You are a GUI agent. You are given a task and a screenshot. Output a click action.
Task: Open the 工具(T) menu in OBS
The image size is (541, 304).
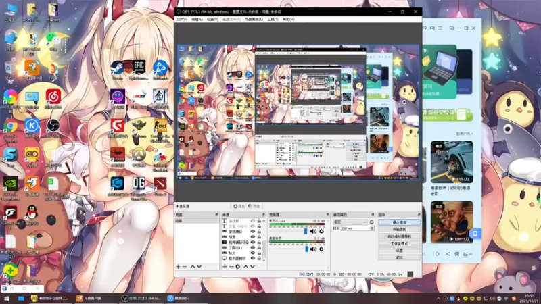point(273,20)
